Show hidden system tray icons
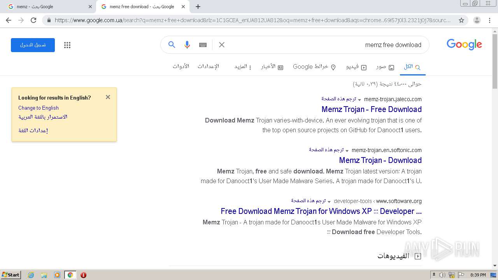498x280 pixels. 434,275
